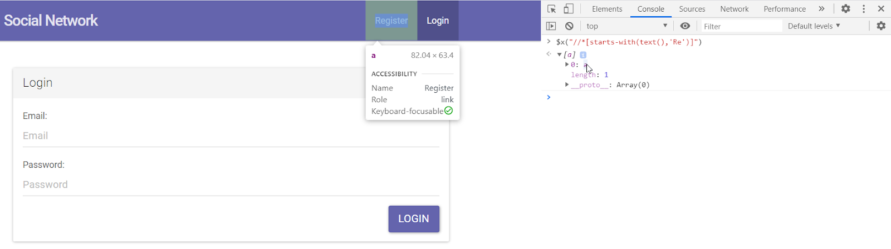891x249 pixels.
Task: Show the console sidebar panel icon
Action: tap(551, 26)
